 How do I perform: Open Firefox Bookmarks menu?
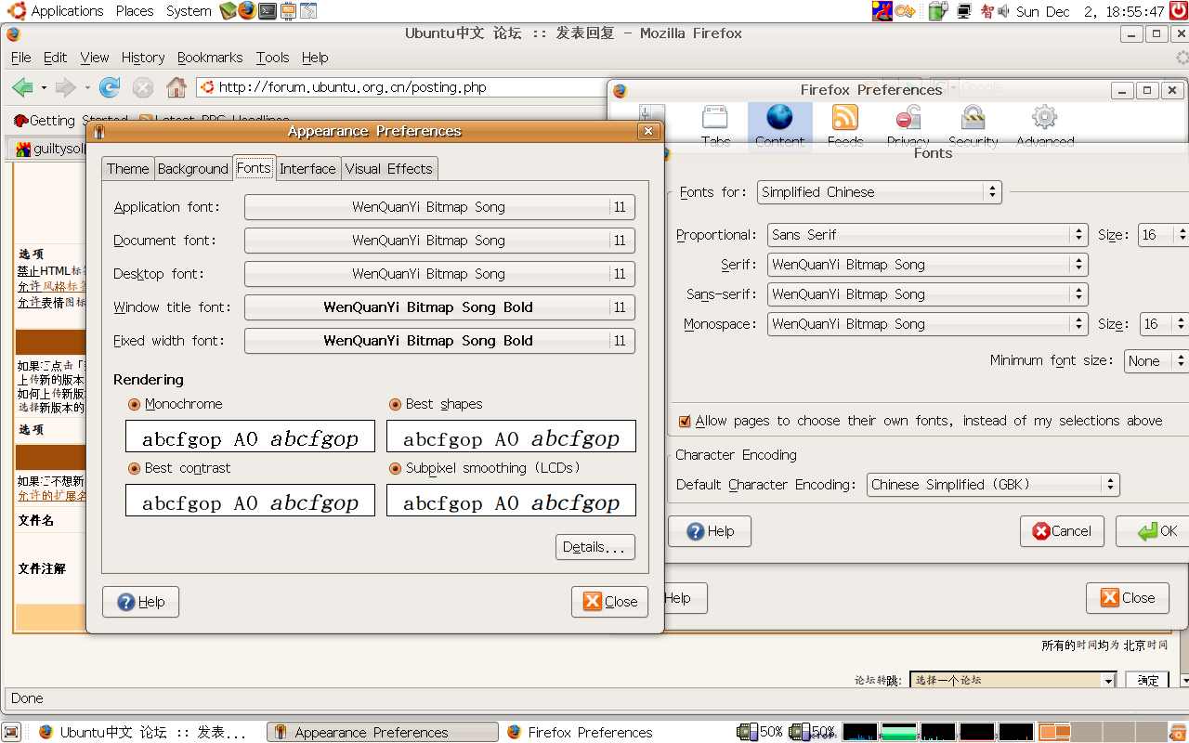pos(210,58)
